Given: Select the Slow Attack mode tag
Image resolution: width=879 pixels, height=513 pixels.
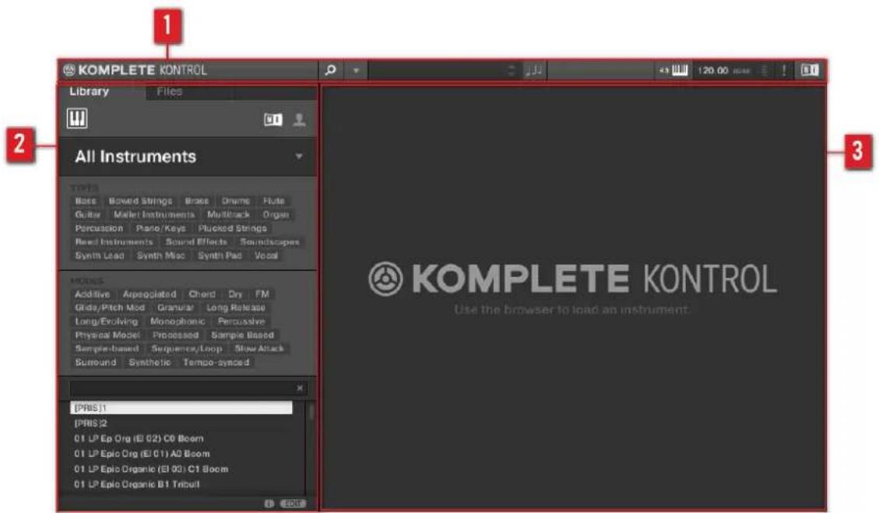Looking at the screenshot, I should click(x=259, y=348).
